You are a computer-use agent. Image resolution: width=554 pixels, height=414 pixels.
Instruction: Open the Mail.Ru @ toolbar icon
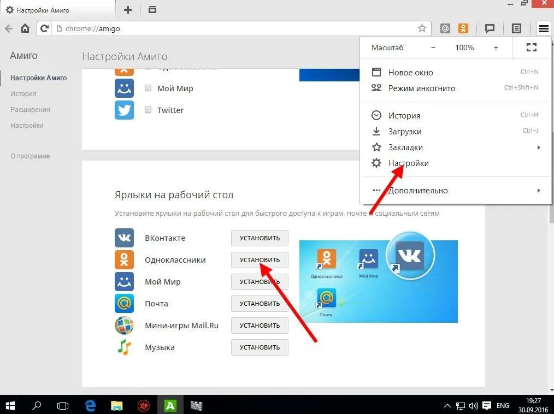pos(445,28)
